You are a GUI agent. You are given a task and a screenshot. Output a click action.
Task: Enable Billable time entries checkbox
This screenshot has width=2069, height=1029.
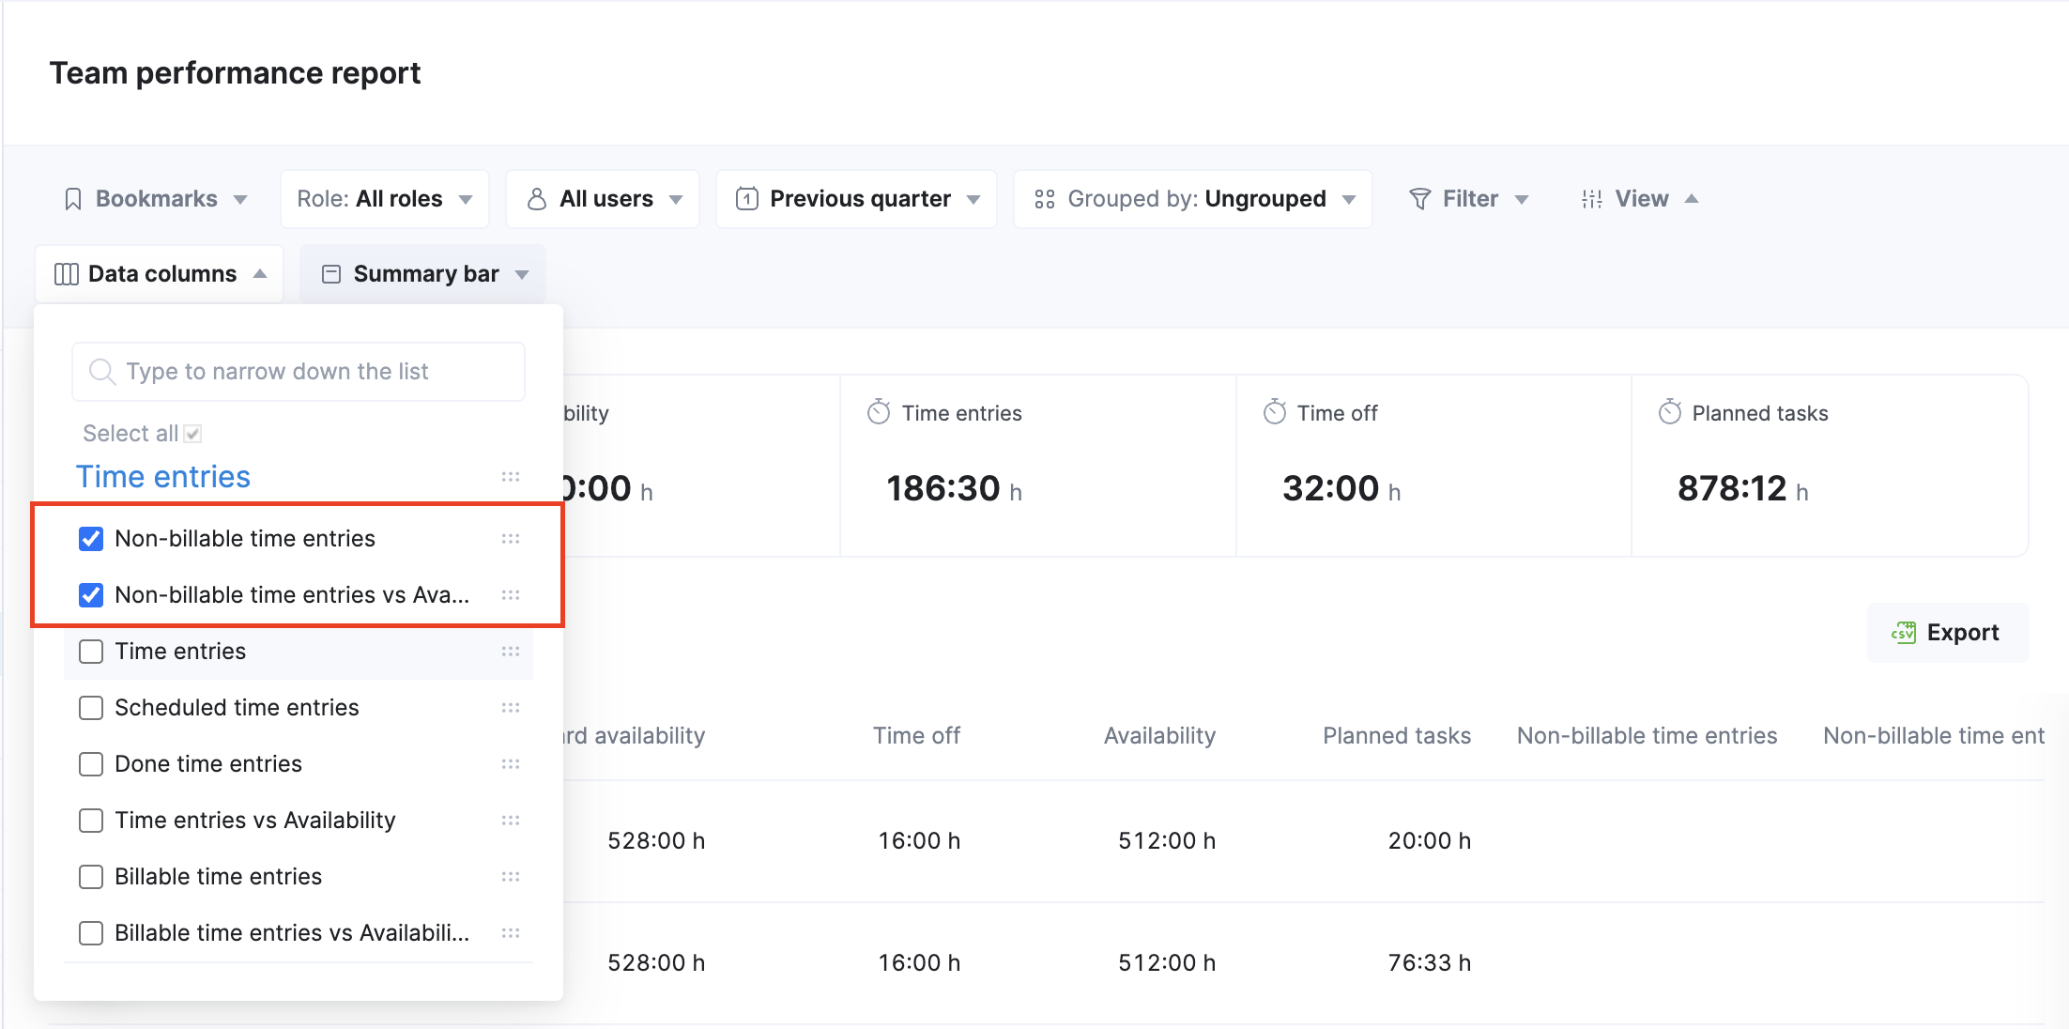[x=91, y=877]
